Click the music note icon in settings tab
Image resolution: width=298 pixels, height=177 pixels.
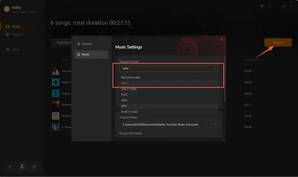point(79,54)
